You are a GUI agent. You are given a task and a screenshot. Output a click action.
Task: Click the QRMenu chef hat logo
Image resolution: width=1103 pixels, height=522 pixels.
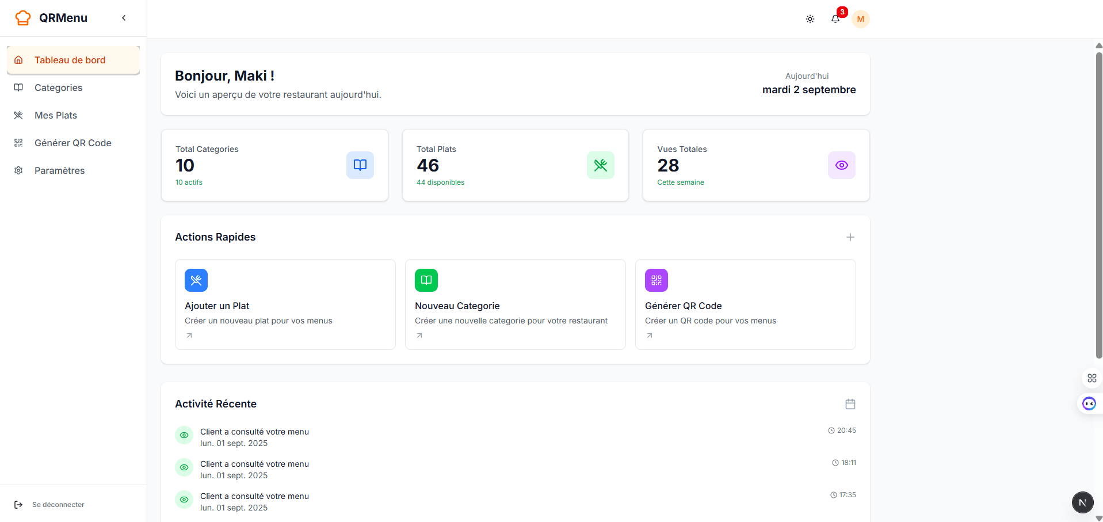pyautogui.click(x=23, y=18)
